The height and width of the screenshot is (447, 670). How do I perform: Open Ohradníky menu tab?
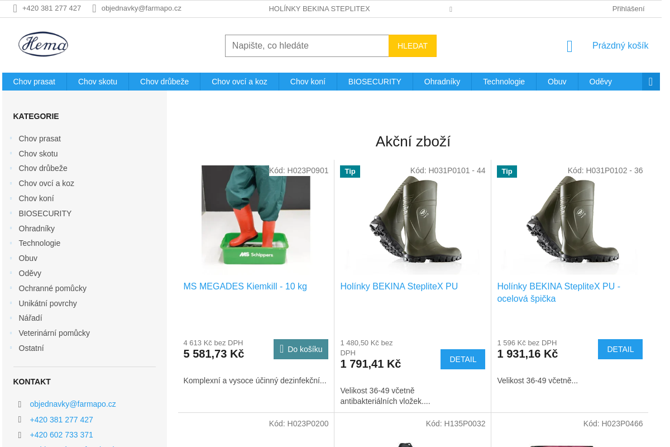[x=442, y=82]
